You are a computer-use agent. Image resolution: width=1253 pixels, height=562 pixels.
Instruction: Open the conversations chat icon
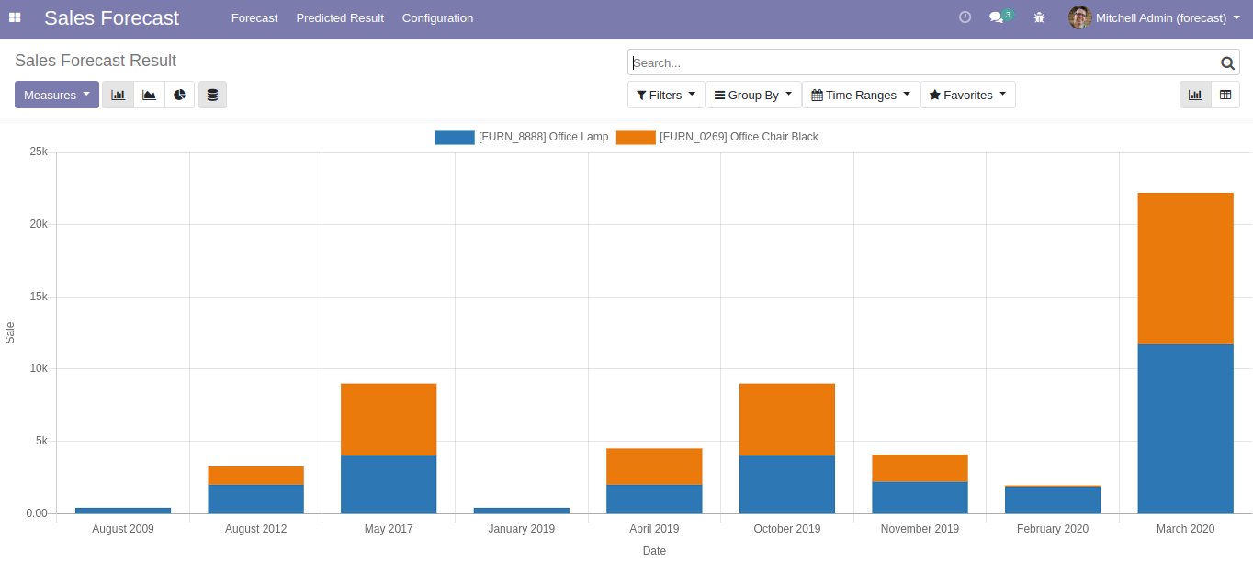(997, 17)
